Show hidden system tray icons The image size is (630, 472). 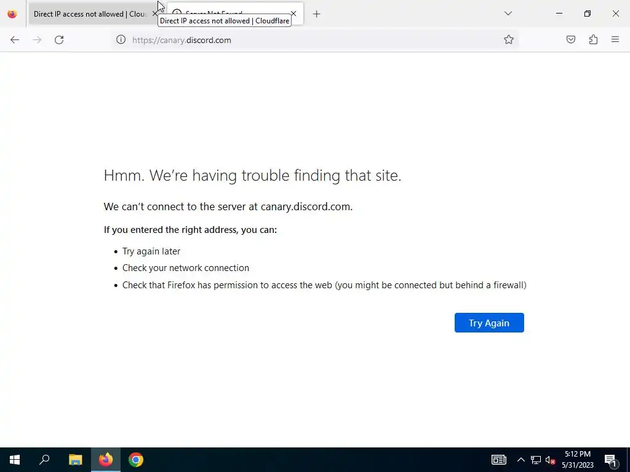click(x=520, y=460)
